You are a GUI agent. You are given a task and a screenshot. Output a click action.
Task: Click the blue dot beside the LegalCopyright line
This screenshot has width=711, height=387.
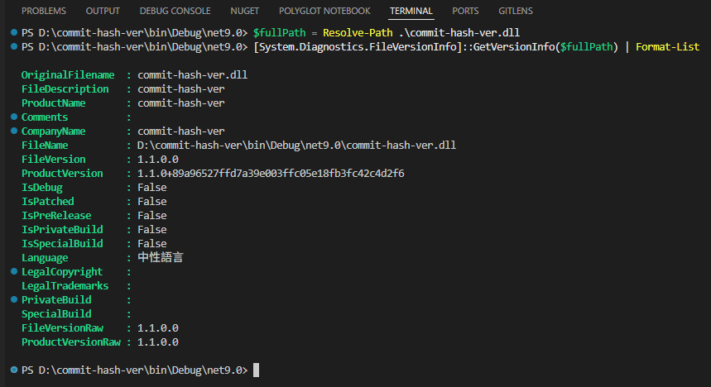coord(15,271)
